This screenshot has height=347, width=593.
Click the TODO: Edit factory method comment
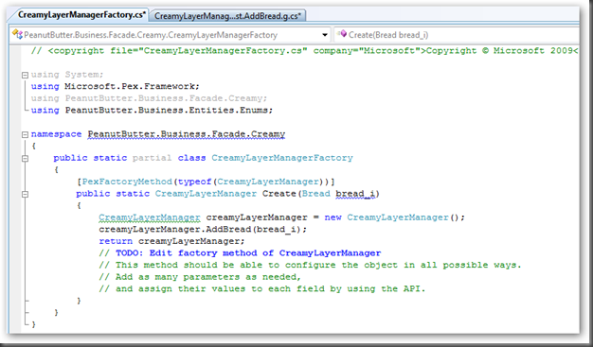coord(240,253)
